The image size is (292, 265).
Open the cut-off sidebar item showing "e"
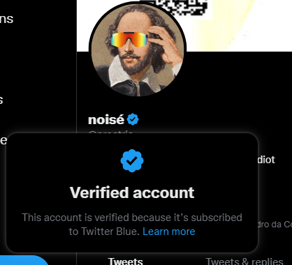pyautogui.click(x=3, y=140)
